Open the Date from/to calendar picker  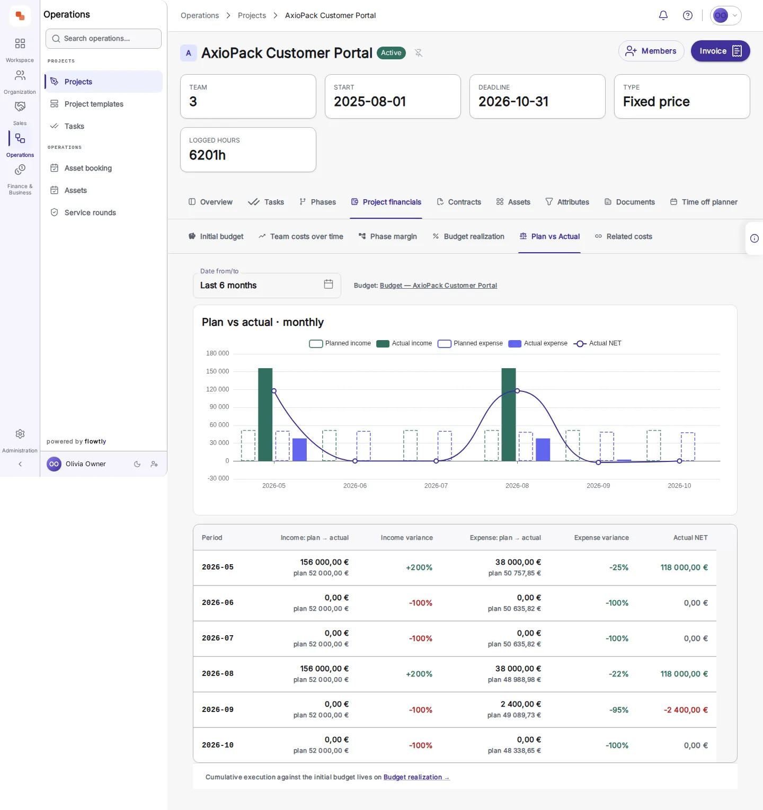[x=329, y=284]
